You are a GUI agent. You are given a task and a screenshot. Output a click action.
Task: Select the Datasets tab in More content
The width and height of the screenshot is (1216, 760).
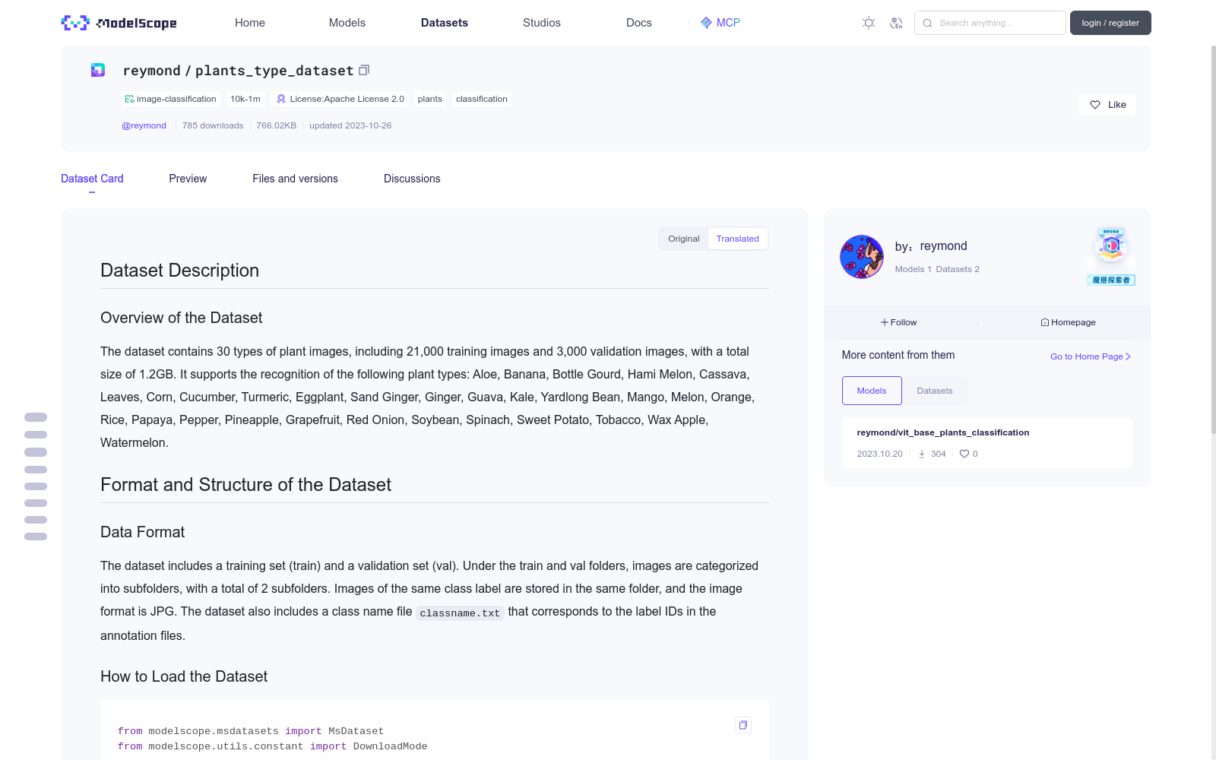pos(935,391)
